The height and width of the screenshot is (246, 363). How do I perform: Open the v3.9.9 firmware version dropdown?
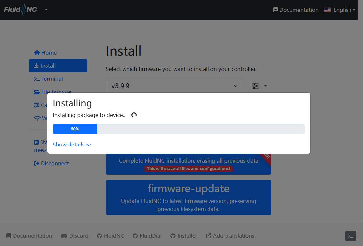point(174,86)
